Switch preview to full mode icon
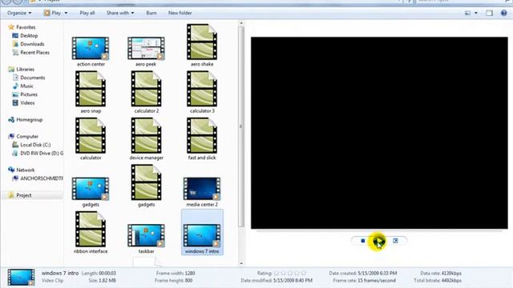Viewport: 513px width, 288px height. [x=395, y=241]
